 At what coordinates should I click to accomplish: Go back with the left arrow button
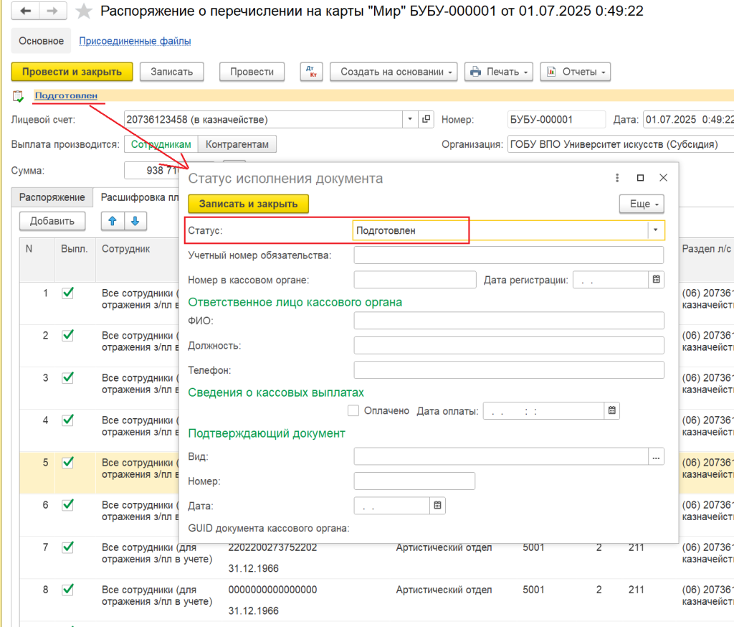[25, 11]
